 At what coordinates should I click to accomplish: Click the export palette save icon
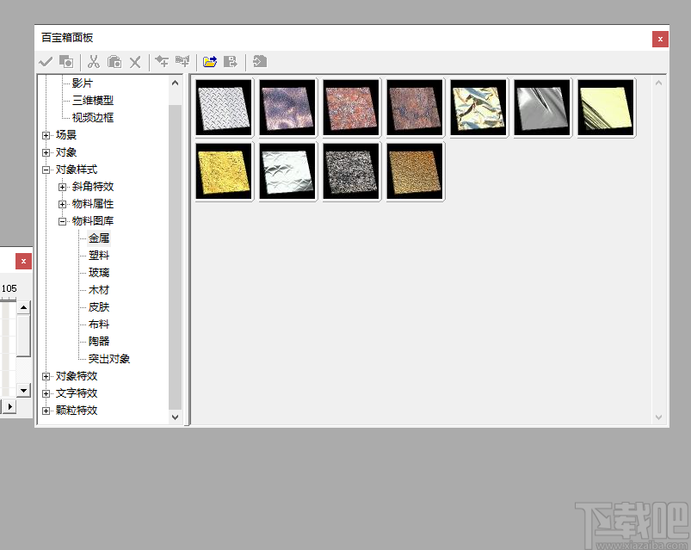(230, 61)
